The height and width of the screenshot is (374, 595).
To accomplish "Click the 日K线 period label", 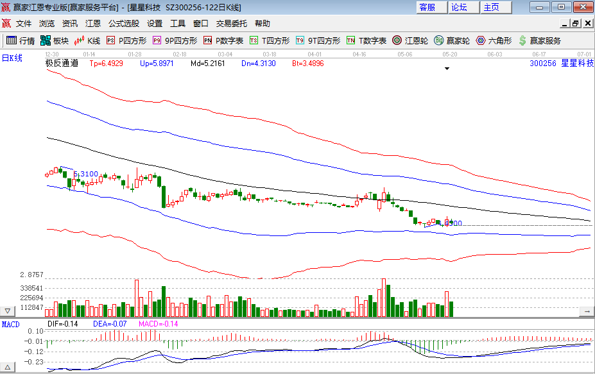I will point(12,58).
